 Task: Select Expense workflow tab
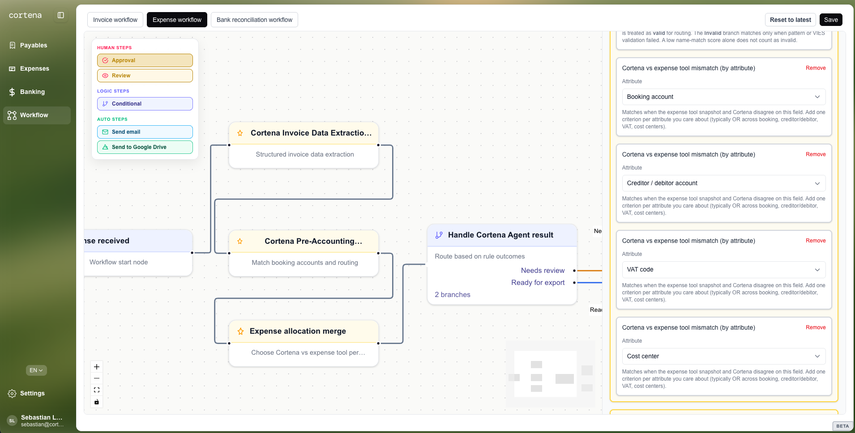coord(177,20)
